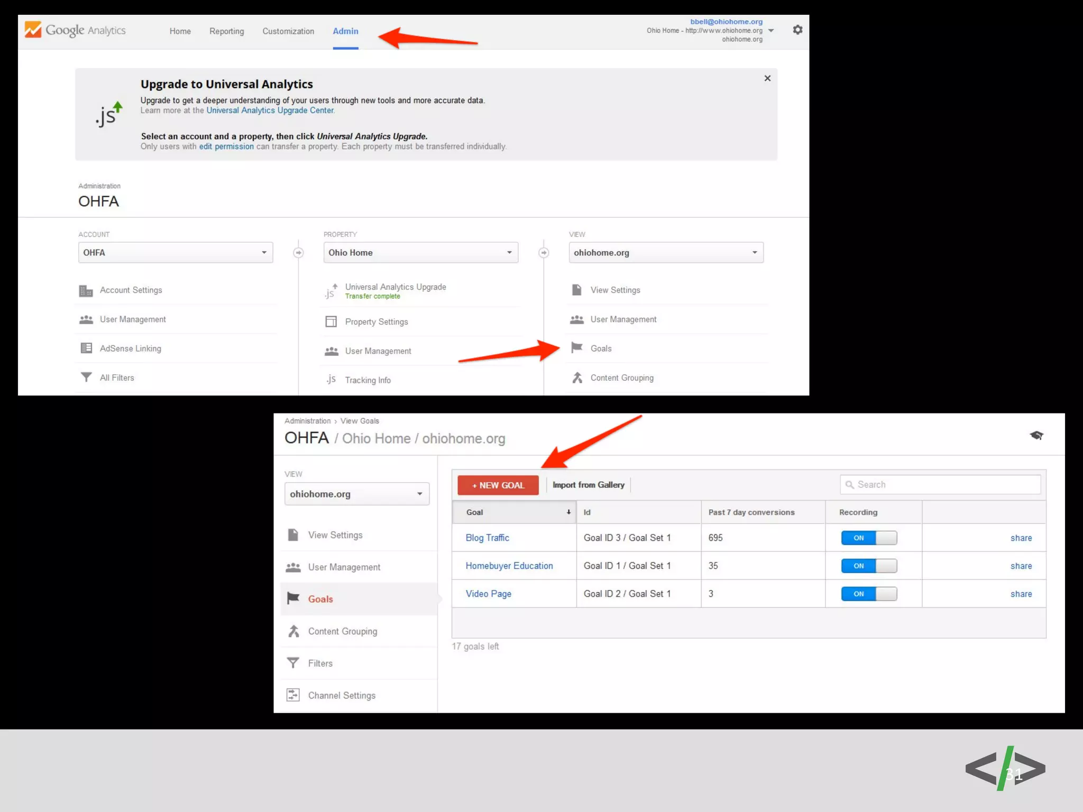Open the OHFA account dropdown

click(176, 253)
